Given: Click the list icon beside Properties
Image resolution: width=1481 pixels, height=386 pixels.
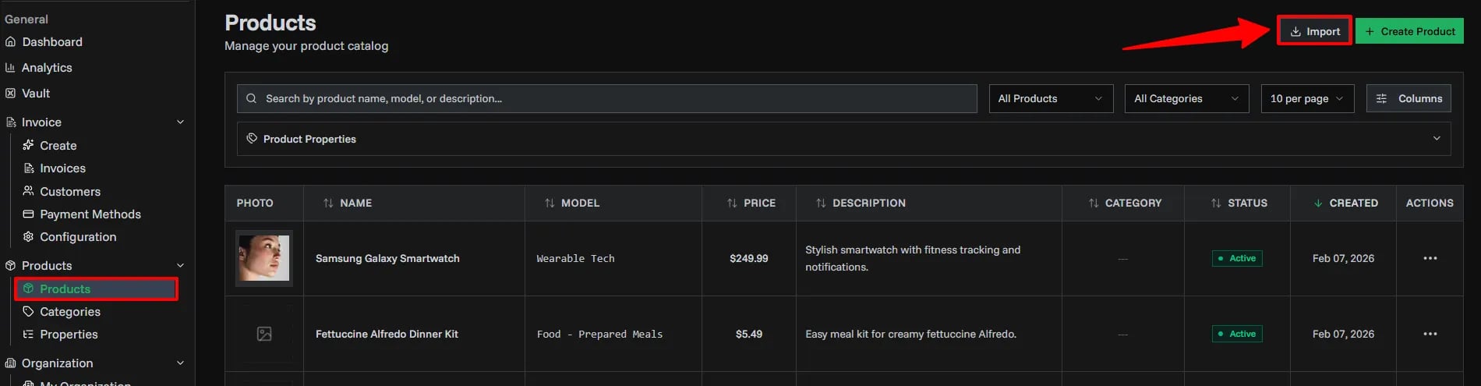Looking at the screenshot, I should pos(28,335).
